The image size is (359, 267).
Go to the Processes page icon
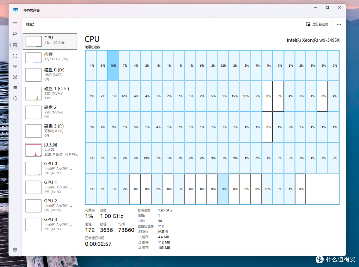(15, 34)
